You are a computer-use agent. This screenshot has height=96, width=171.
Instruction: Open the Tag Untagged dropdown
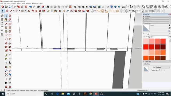point(163,67)
